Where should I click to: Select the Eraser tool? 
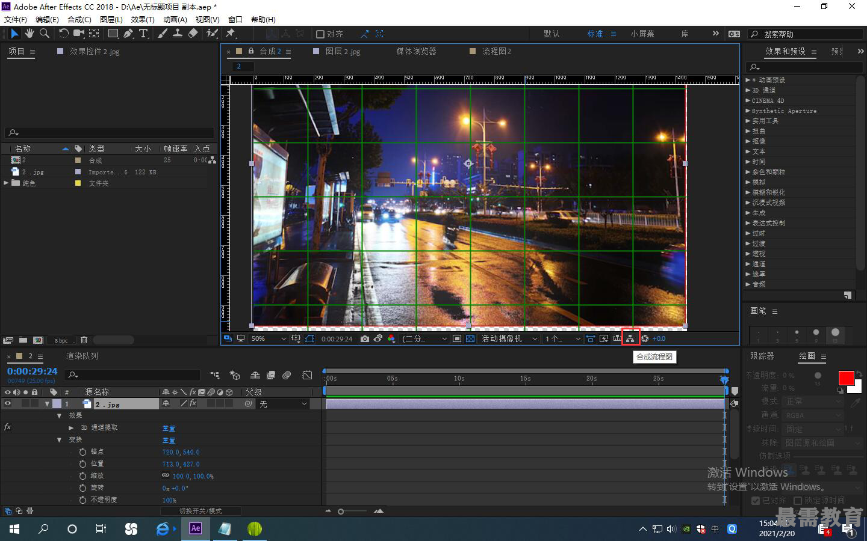[x=193, y=34]
